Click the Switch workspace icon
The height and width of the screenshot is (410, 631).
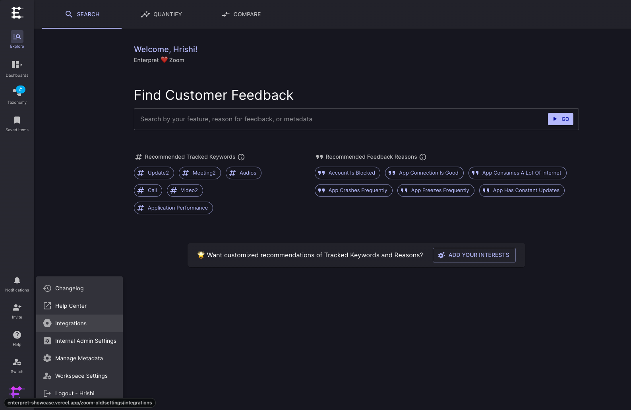click(17, 362)
